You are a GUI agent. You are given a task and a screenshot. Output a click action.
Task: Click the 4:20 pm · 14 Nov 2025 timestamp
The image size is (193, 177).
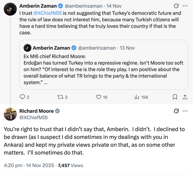click(29, 165)
